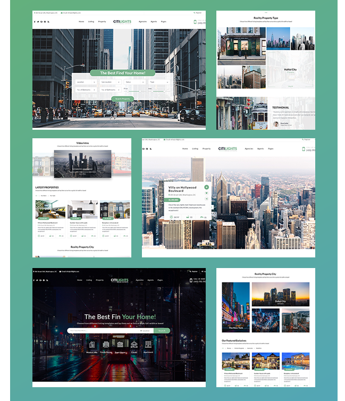This screenshot has height=401, width=345.
Task: Open the Type dropdown in search form
Action: tap(158, 82)
